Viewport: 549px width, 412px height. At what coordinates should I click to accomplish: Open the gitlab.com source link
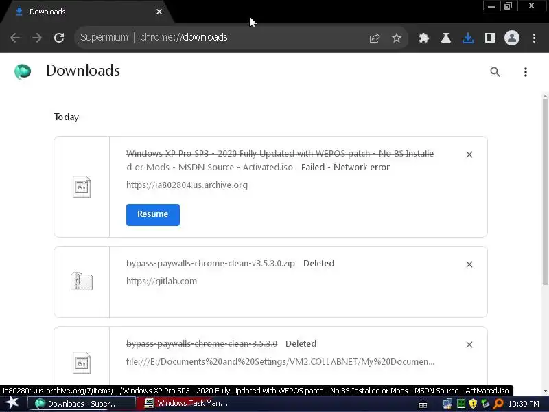pyautogui.click(x=161, y=282)
